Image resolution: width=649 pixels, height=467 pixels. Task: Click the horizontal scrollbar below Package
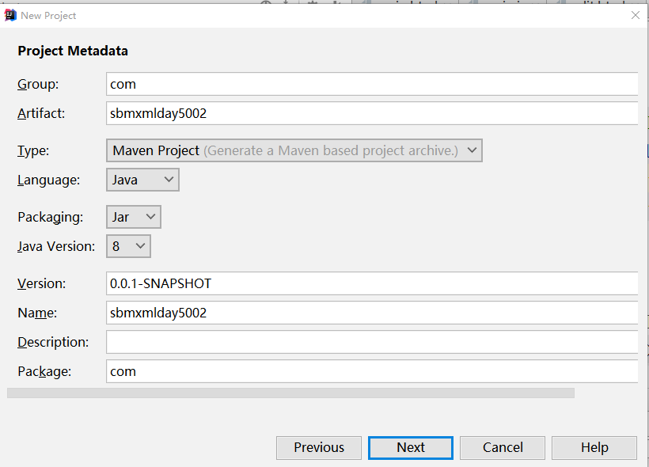pos(290,393)
